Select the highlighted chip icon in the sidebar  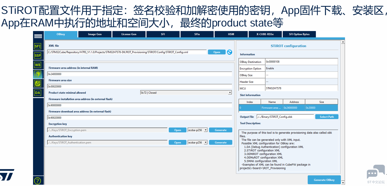pos(38,74)
